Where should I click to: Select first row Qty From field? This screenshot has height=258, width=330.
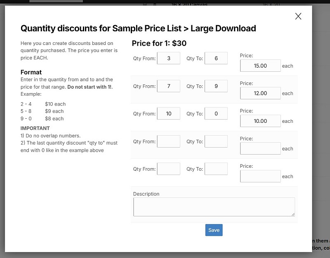click(x=169, y=58)
